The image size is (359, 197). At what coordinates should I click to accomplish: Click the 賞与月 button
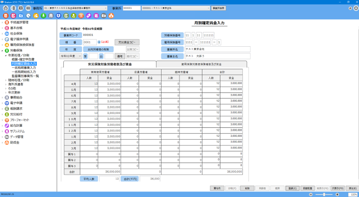(217, 188)
